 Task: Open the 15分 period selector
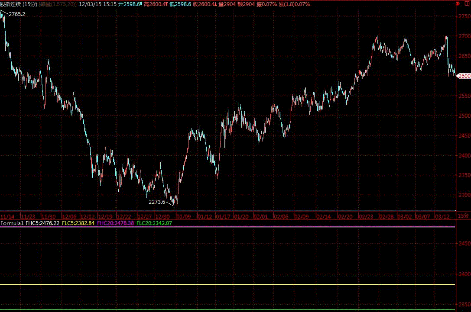point(463,216)
